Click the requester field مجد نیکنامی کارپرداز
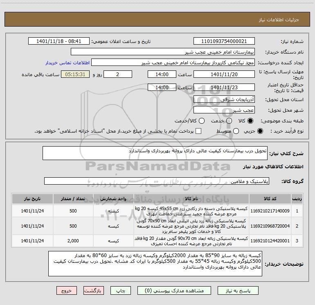The width and height of the screenshot is (315, 305). pos(173,62)
